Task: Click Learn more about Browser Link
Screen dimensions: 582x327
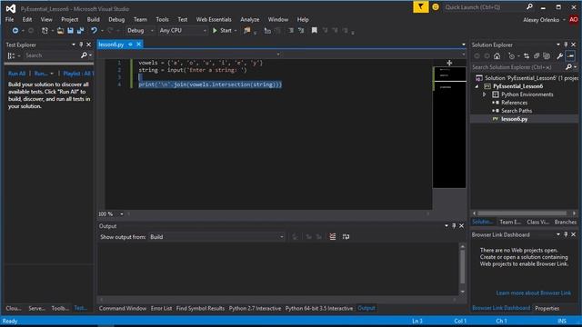Action: 534,292
